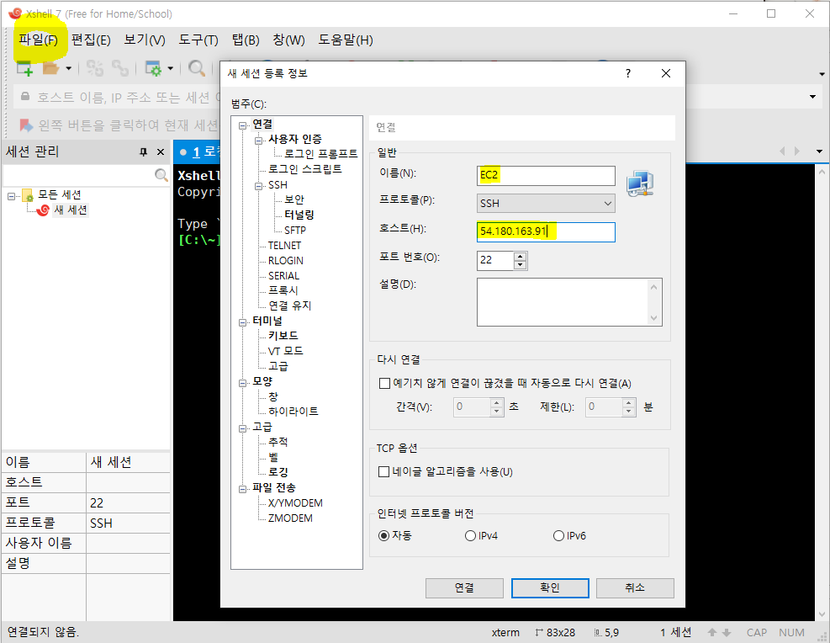Viewport: 830px width, 643px height.
Task: Collapse the 모양 category node
Action: (x=242, y=383)
